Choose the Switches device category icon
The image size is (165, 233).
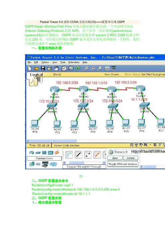(x=38, y=153)
